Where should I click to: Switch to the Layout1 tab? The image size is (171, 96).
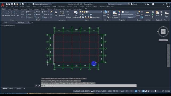coord(11,88)
